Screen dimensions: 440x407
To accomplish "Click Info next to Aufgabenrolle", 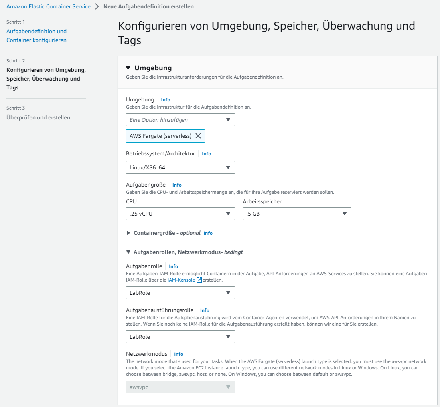I will coord(173,266).
